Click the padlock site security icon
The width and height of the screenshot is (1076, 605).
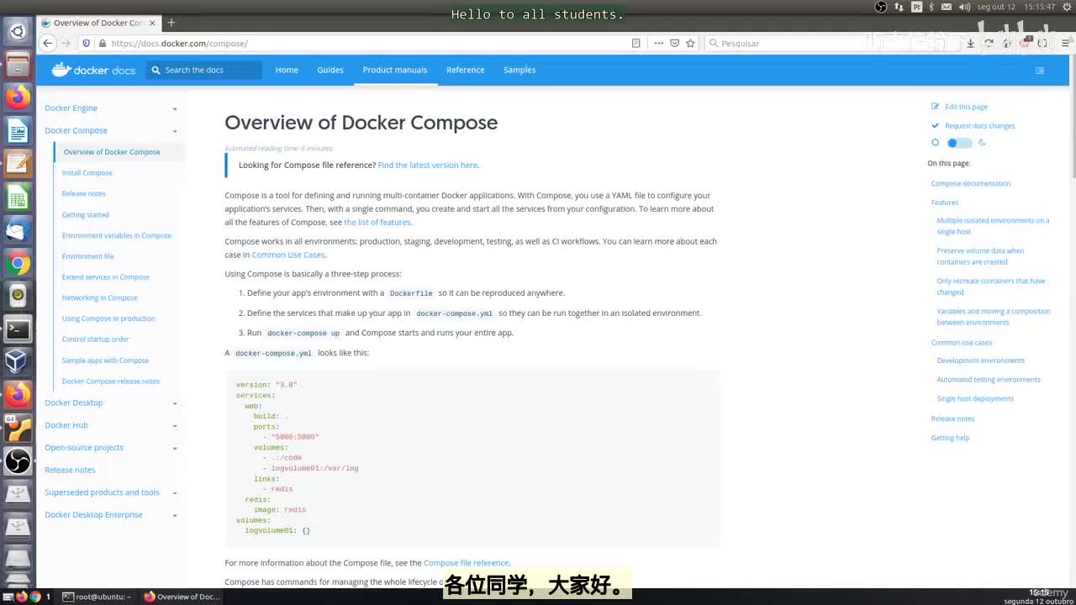pyautogui.click(x=102, y=44)
